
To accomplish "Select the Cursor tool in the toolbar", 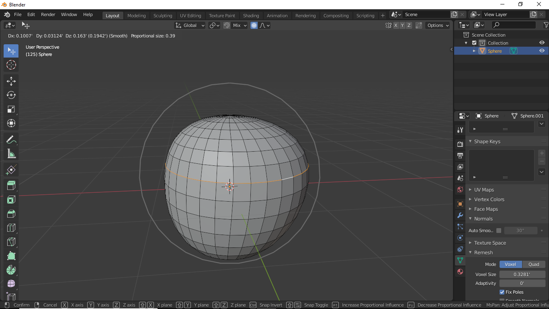I will [11, 65].
